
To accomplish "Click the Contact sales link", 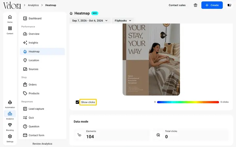I will (x=177, y=5).
